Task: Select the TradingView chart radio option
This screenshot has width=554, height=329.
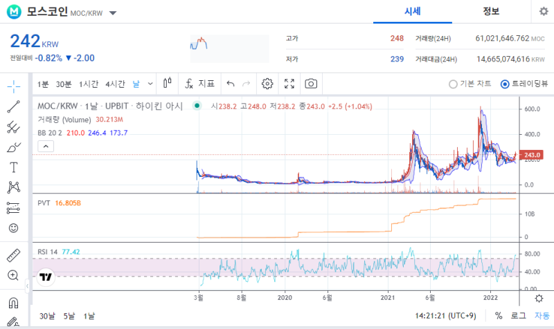Action: point(505,84)
